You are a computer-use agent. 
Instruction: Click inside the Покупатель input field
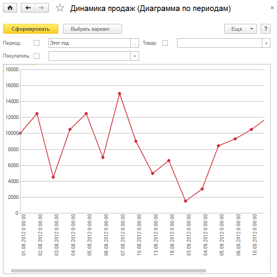89,56
